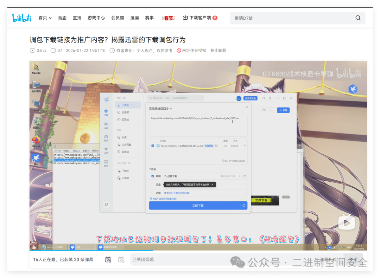Click the folder icon beside D:\迅雷下载 path
380x278 pixels.
click(245, 176)
